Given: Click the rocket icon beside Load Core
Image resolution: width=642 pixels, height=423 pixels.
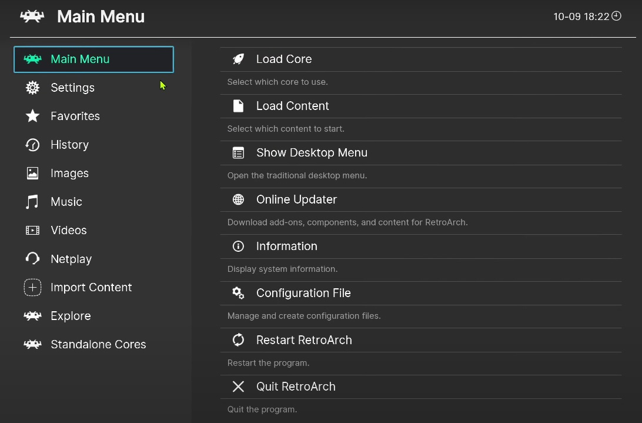Looking at the screenshot, I should click(x=238, y=59).
